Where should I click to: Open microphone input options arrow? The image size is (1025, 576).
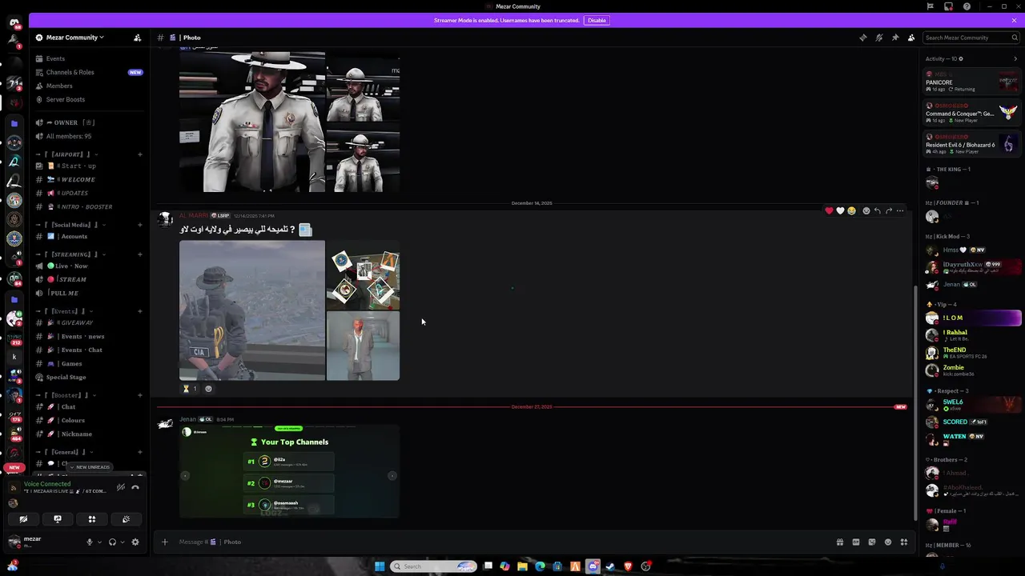click(x=99, y=542)
